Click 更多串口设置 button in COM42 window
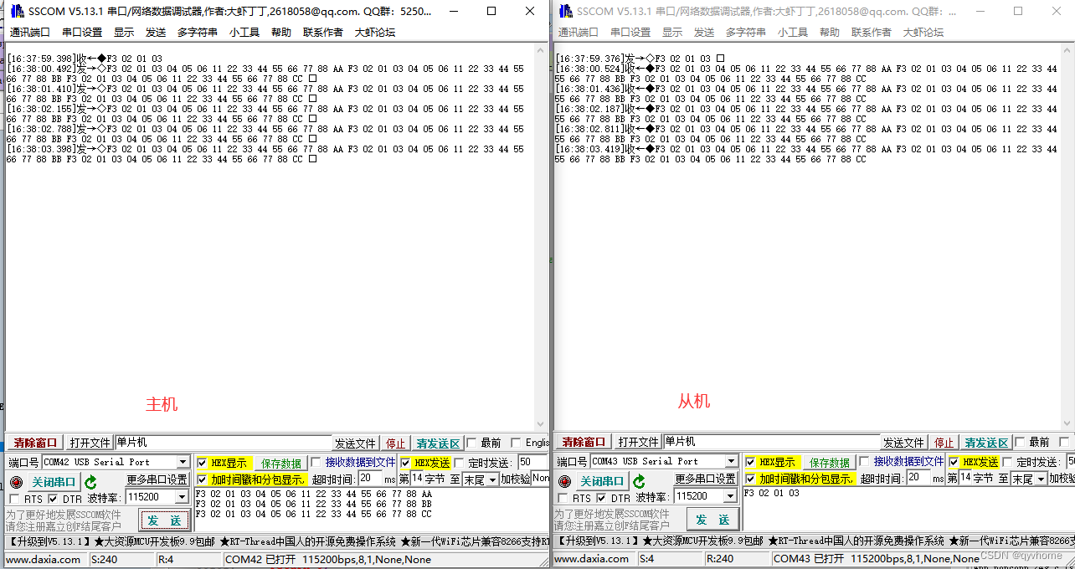Image resolution: width=1075 pixels, height=569 pixels. [157, 479]
